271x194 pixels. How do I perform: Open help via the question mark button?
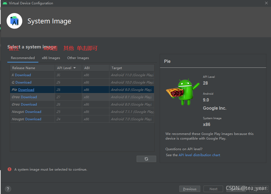click(8, 189)
